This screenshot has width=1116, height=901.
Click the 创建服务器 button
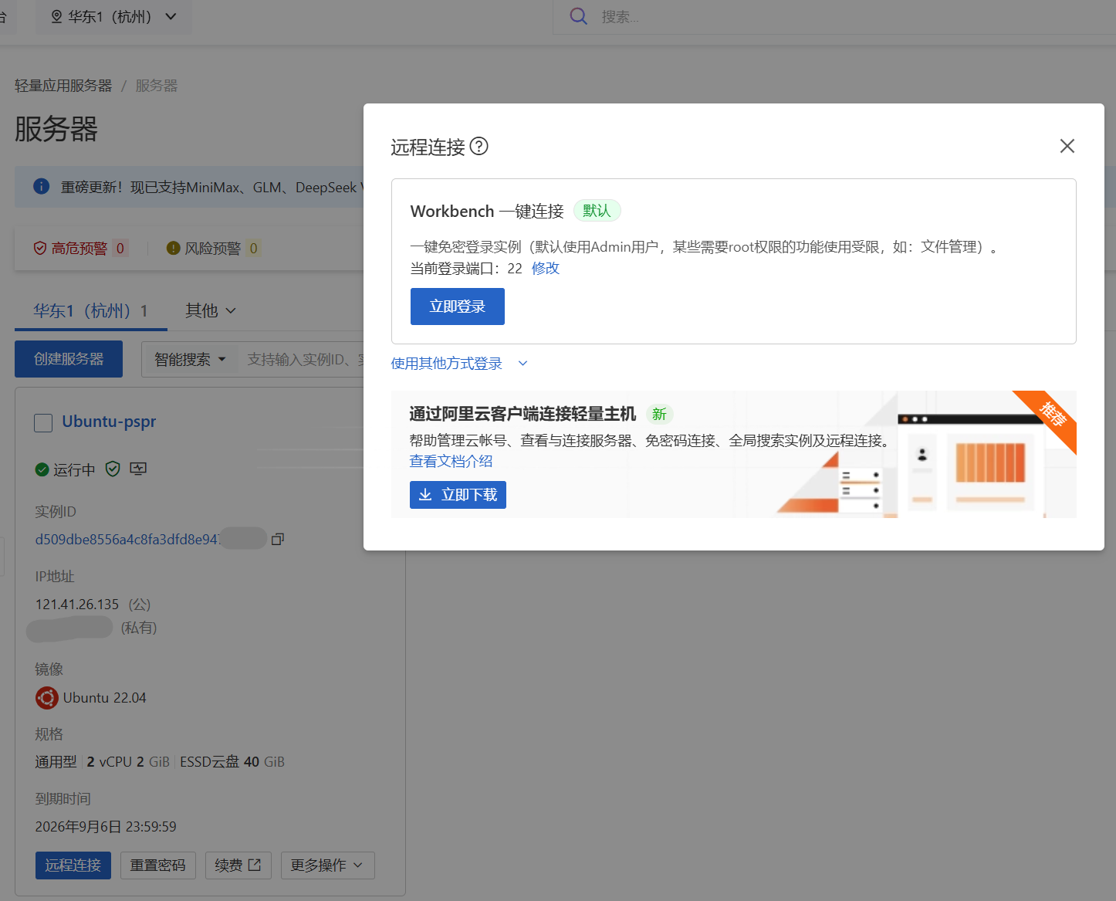pos(69,359)
